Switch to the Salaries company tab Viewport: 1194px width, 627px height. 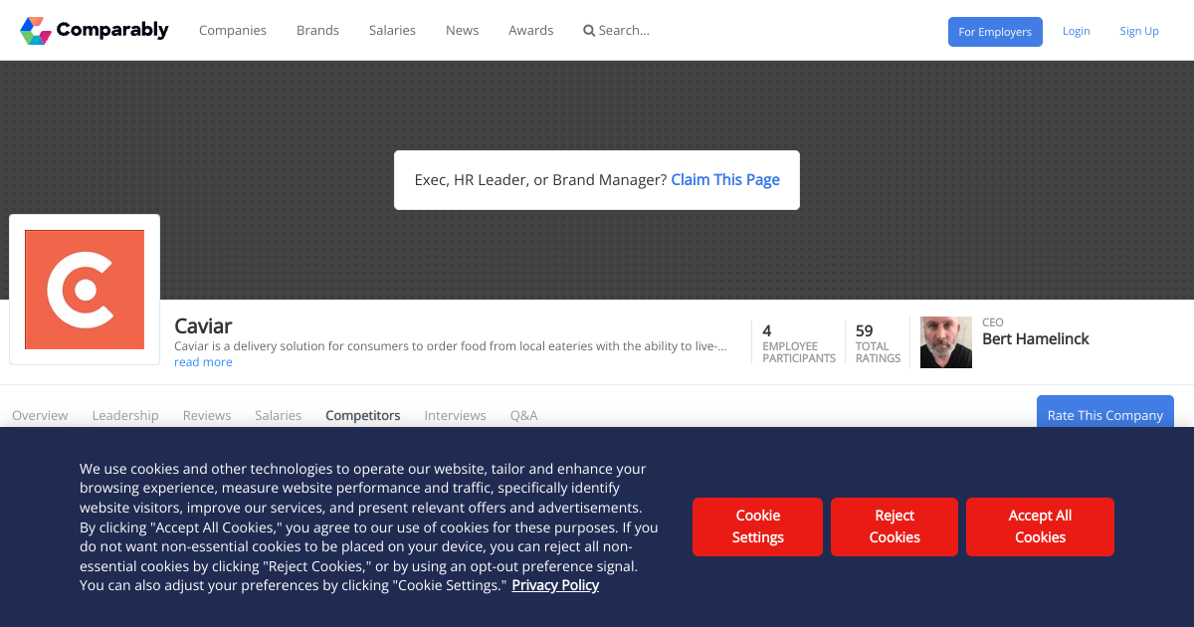[279, 416]
